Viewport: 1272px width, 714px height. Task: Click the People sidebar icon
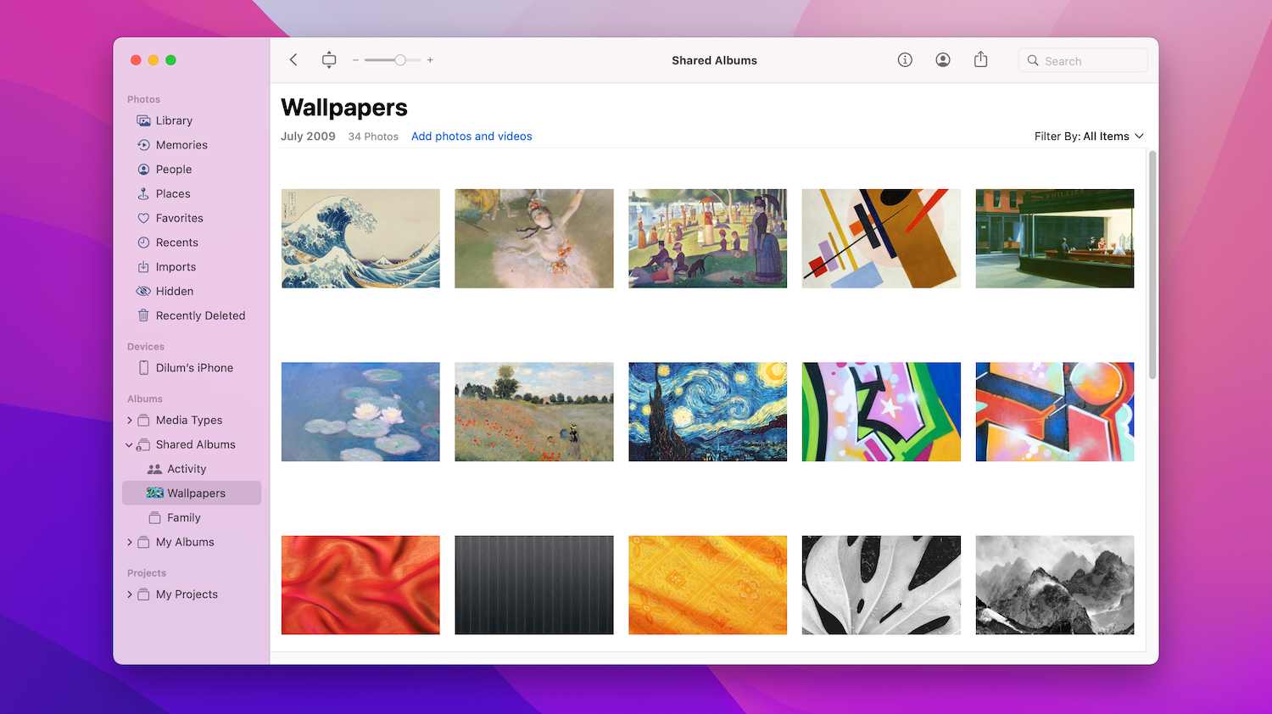point(143,170)
